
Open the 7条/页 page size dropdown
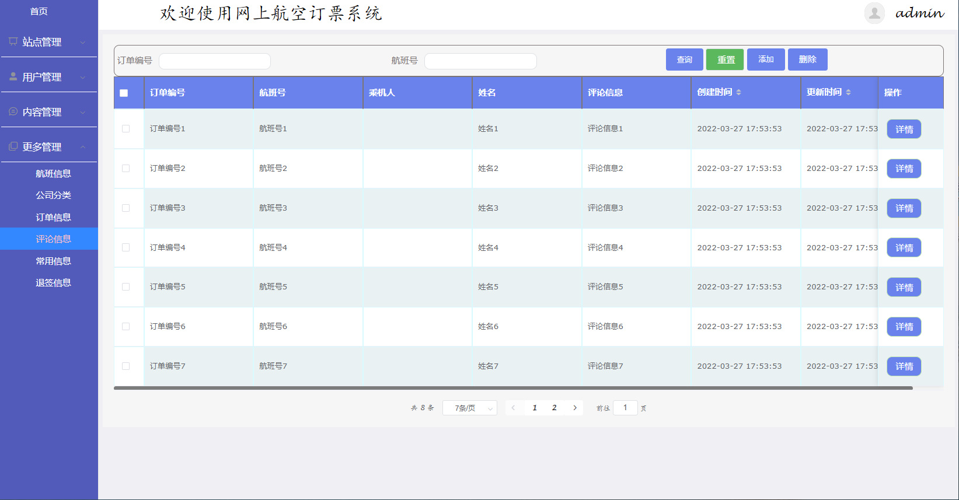point(469,408)
